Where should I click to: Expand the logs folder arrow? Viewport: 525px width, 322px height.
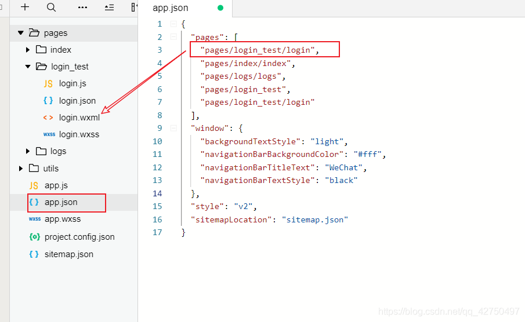[28, 151]
